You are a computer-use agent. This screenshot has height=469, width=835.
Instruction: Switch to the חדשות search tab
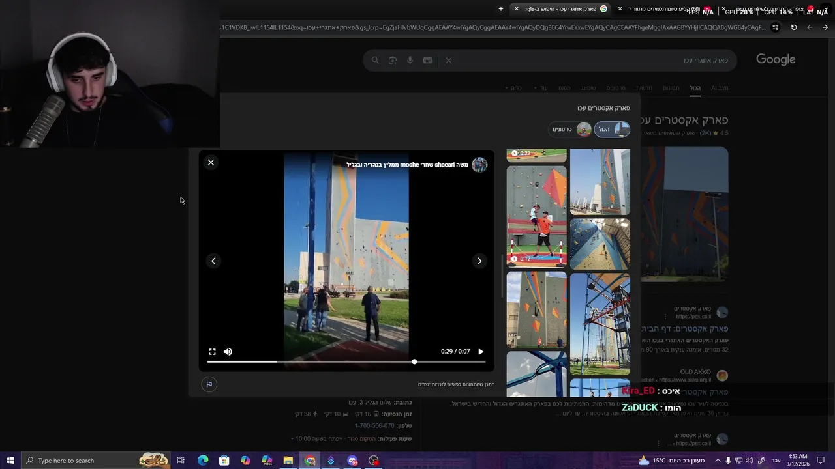click(644, 88)
